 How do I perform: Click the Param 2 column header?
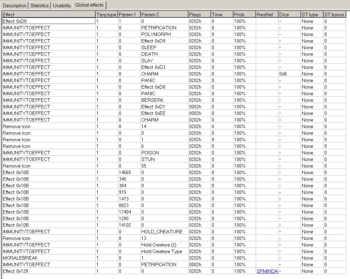[164, 15]
